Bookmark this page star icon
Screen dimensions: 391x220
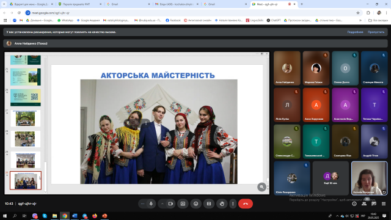[358, 13]
